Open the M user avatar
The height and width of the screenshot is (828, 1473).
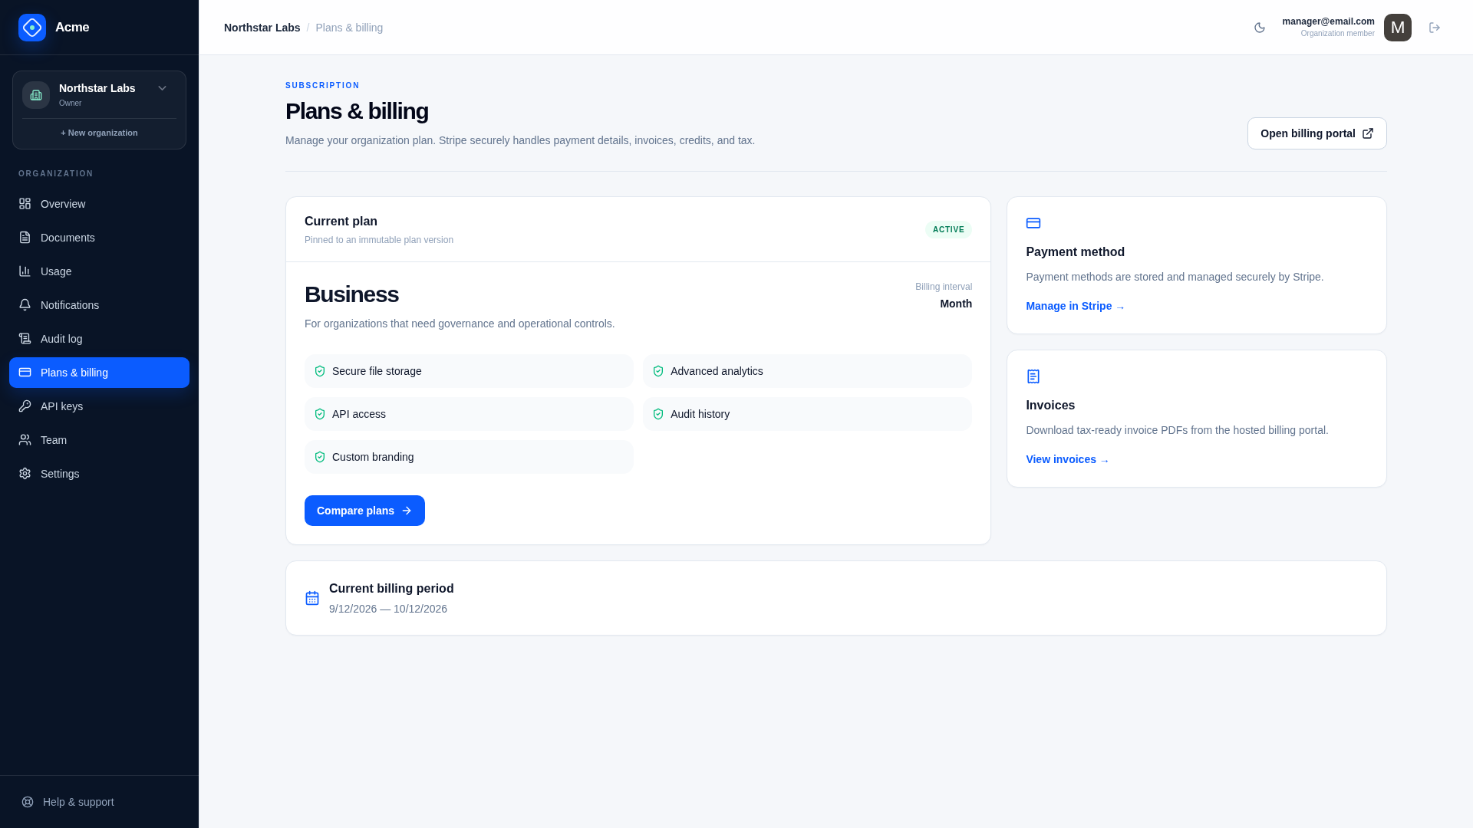[x=1398, y=28]
